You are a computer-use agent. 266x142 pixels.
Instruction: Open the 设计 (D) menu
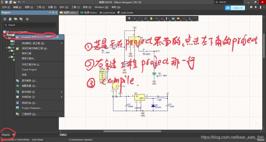[x=64, y=7]
